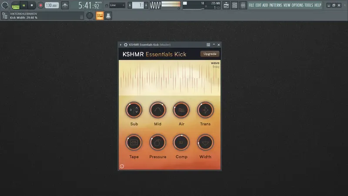The image size is (348, 196).
Task: Open the Line snap dropdown
Action: [117, 5]
